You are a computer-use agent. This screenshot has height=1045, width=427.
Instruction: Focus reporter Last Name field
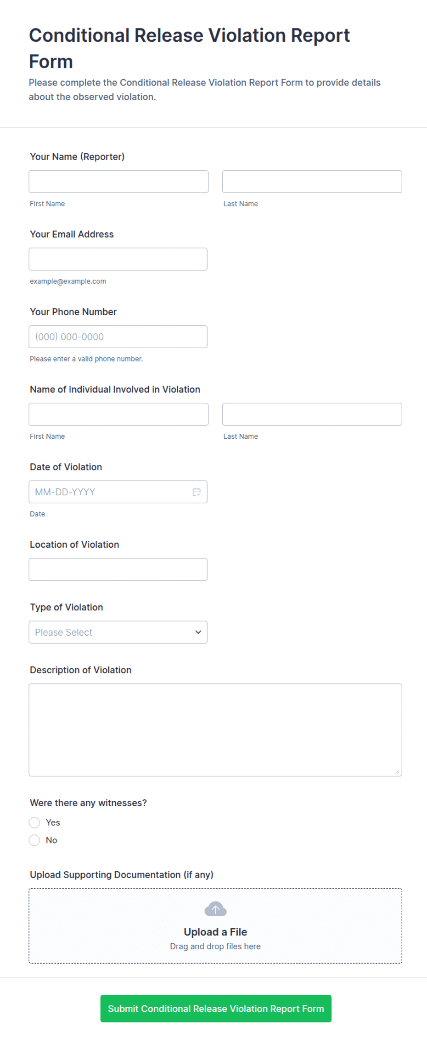coord(312,182)
